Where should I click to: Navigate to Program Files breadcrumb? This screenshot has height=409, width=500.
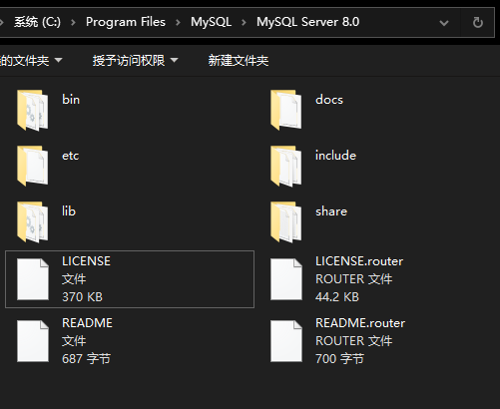tap(126, 22)
